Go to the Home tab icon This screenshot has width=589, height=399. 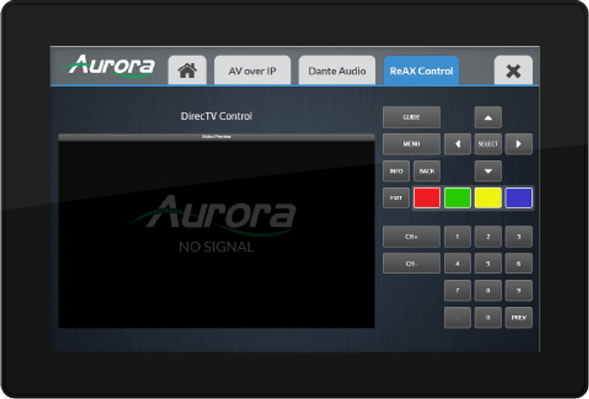coord(187,71)
